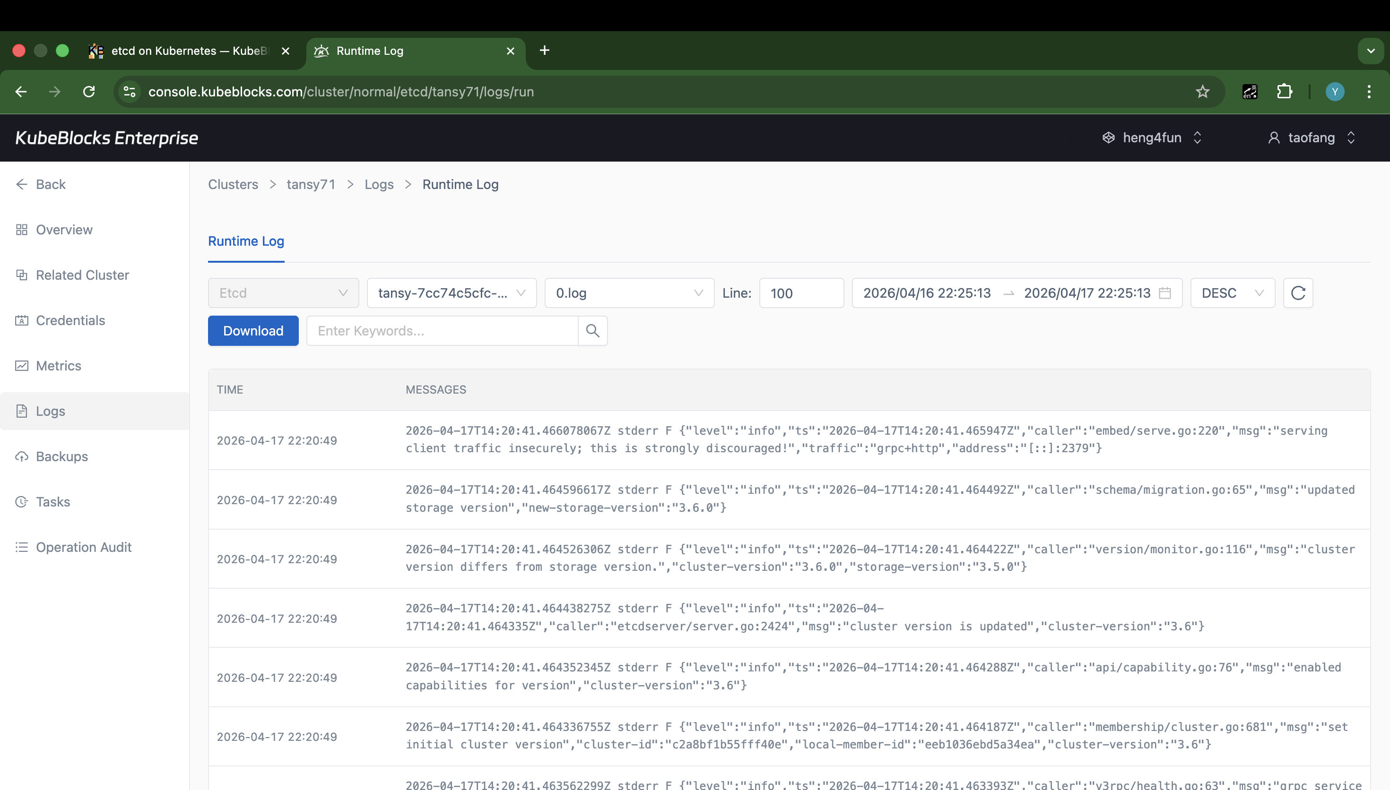Click the Metrics chart icon
The width and height of the screenshot is (1390, 790).
22,366
